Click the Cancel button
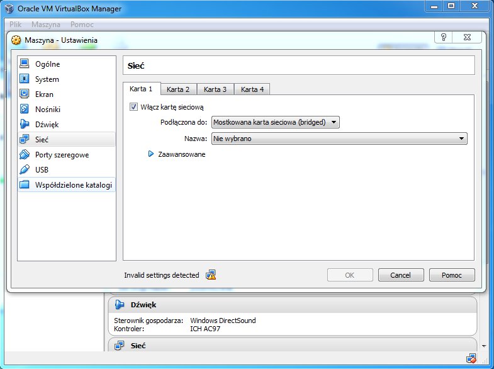This screenshot has height=369, width=494. click(x=401, y=275)
